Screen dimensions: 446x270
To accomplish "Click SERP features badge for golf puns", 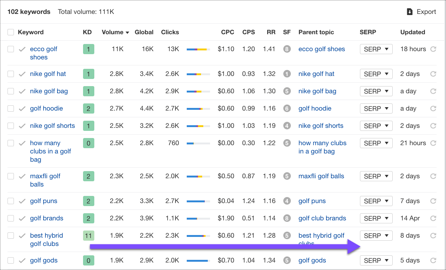I will pyautogui.click(x=287, y=201).
